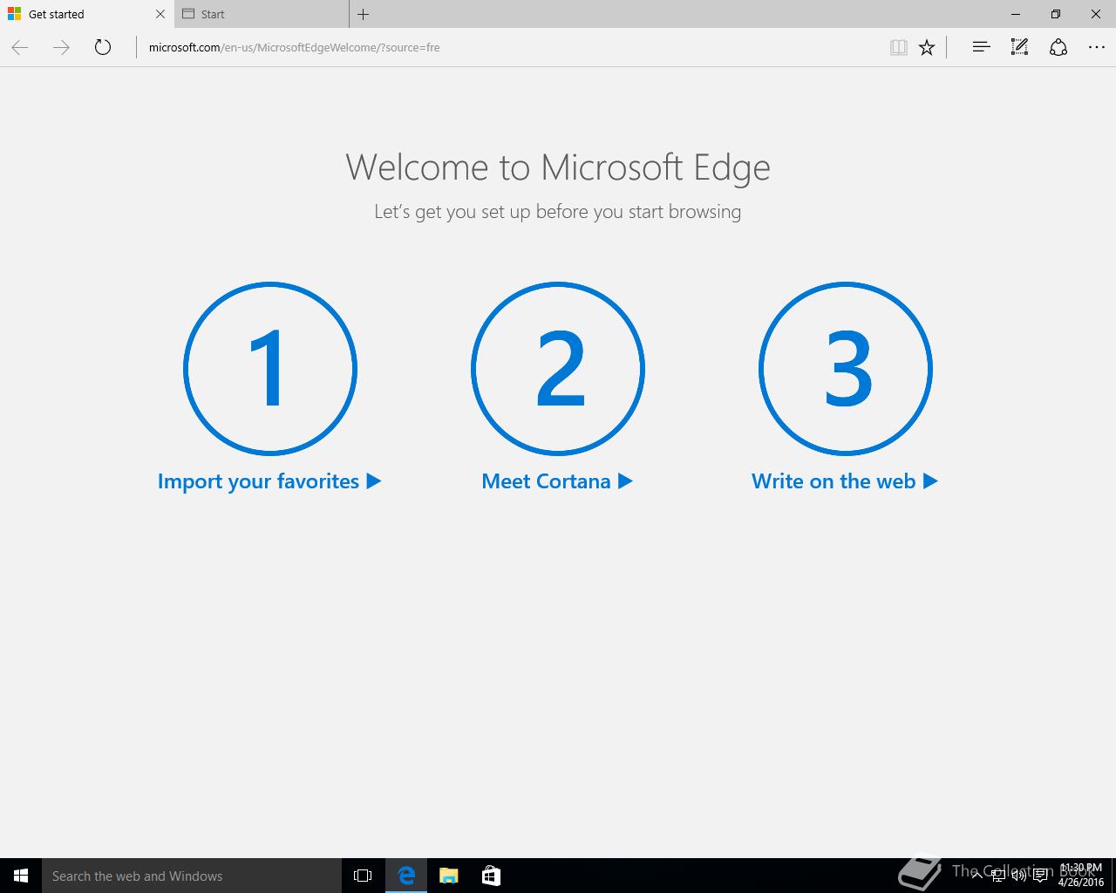Click the forward navigation arrow
Viewport: 1116px width, 893px height.
61,47
